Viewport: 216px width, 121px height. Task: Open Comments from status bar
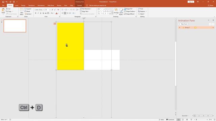click(x=170, y=120)
